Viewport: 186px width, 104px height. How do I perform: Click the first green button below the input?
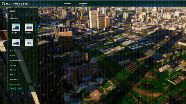pyautogui.click(x=12, y=89)
